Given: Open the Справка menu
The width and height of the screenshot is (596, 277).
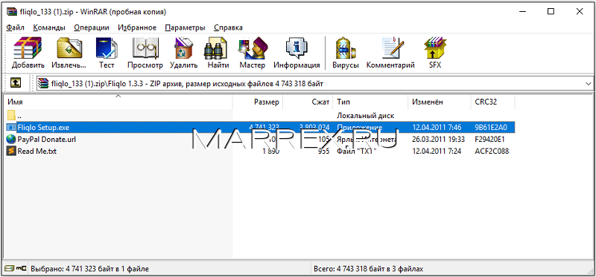Looking at the screenshot, I should [228, 27].
